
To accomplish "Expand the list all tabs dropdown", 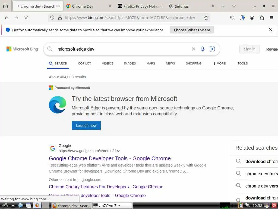I will [234, 6].
